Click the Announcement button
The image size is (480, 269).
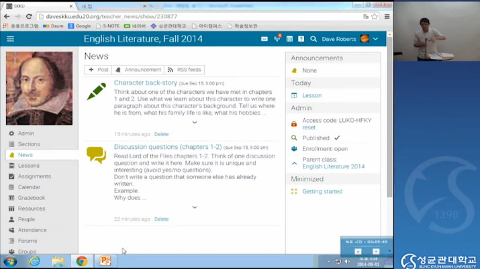coord(138,70)
